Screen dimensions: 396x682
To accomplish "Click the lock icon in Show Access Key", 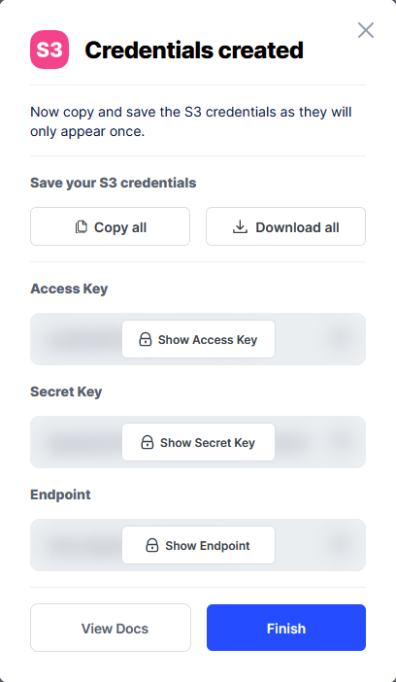I will click(x=146, y=340).
